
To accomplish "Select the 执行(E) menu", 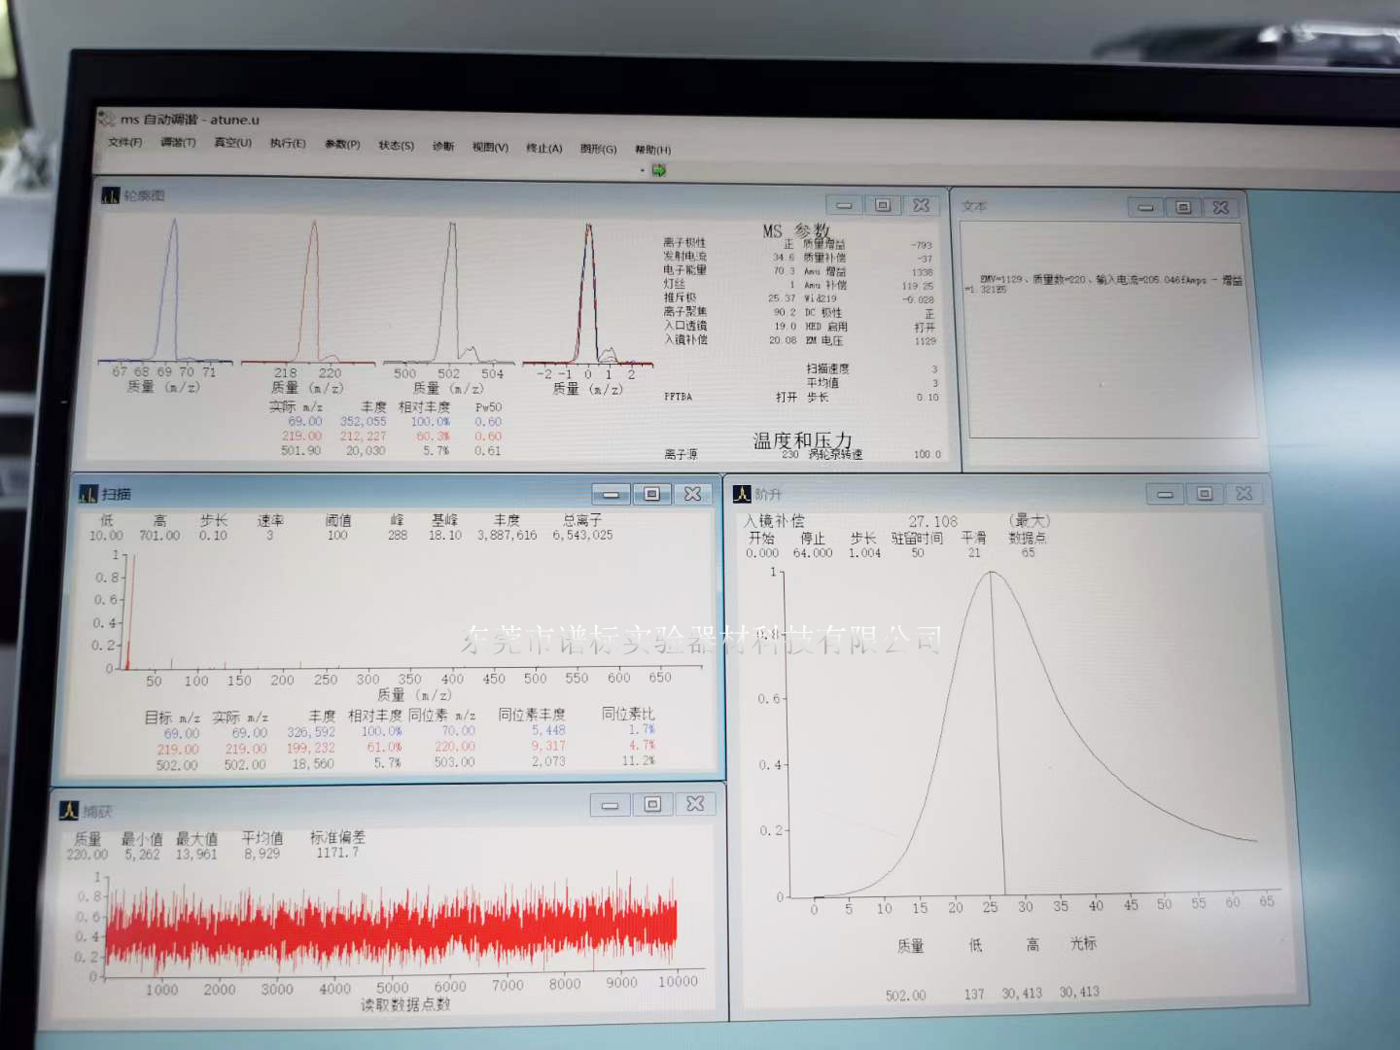I will [x=288, y=144].
